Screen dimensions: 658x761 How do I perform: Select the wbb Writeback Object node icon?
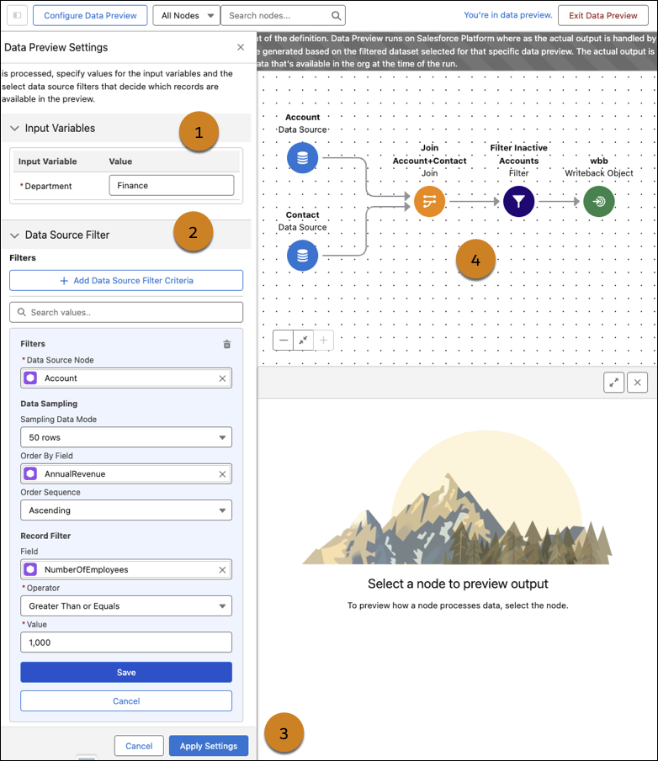599,201
